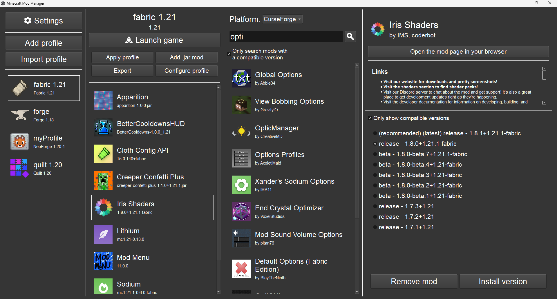Click the OpticManager sun-moon icon
The image size is (557, 299).
tap(241, 132)
